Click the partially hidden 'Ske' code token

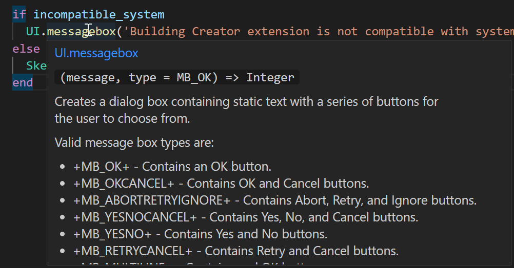tap(36, 65)
